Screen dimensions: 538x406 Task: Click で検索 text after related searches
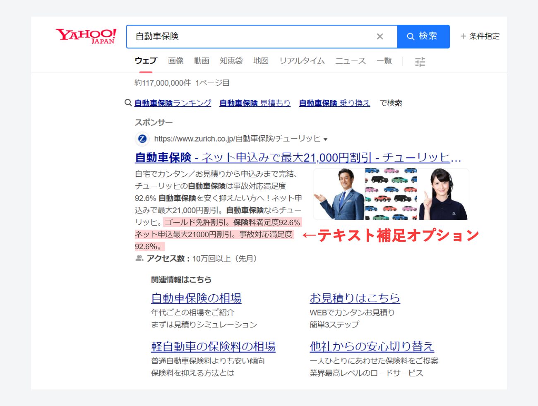[391, 103]
